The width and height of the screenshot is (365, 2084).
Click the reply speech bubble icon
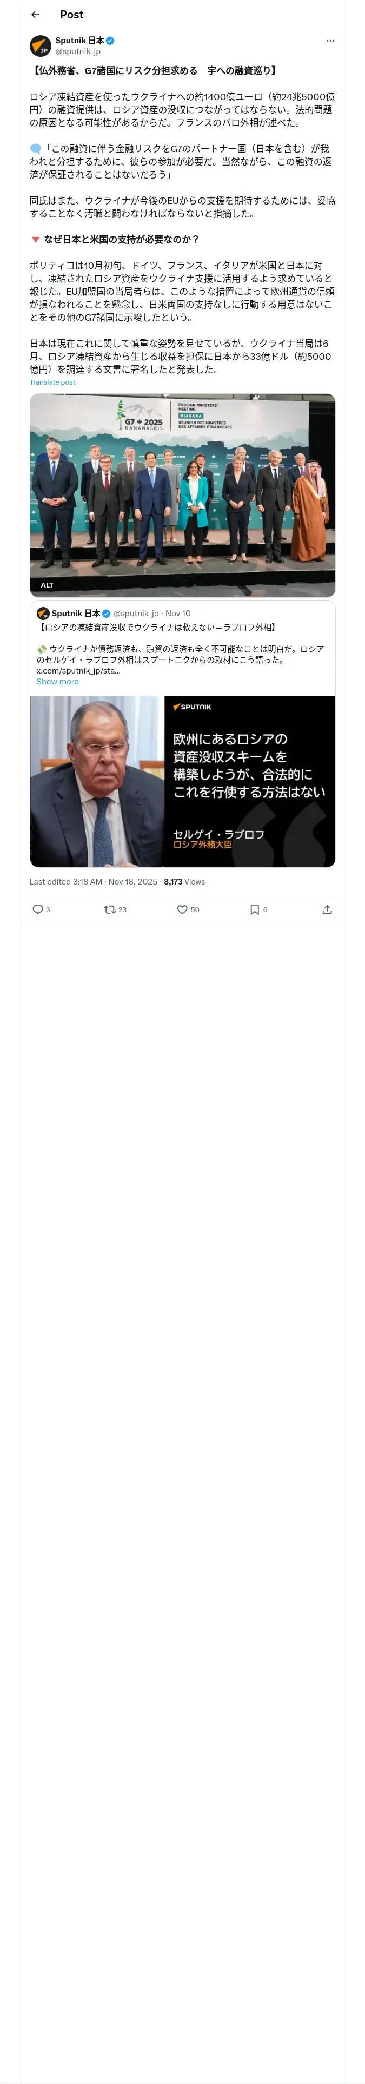37,909
